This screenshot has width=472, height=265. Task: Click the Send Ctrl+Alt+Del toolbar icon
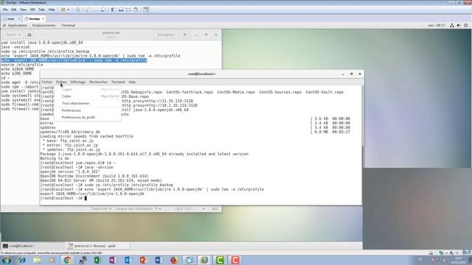[77, 10]
